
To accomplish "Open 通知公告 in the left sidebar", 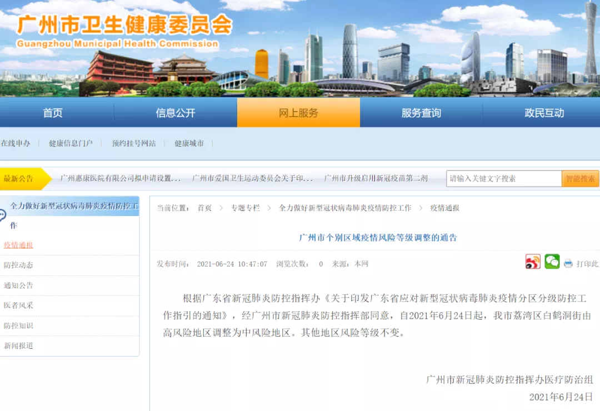I will pyautogui.click(x=18, y=285).
